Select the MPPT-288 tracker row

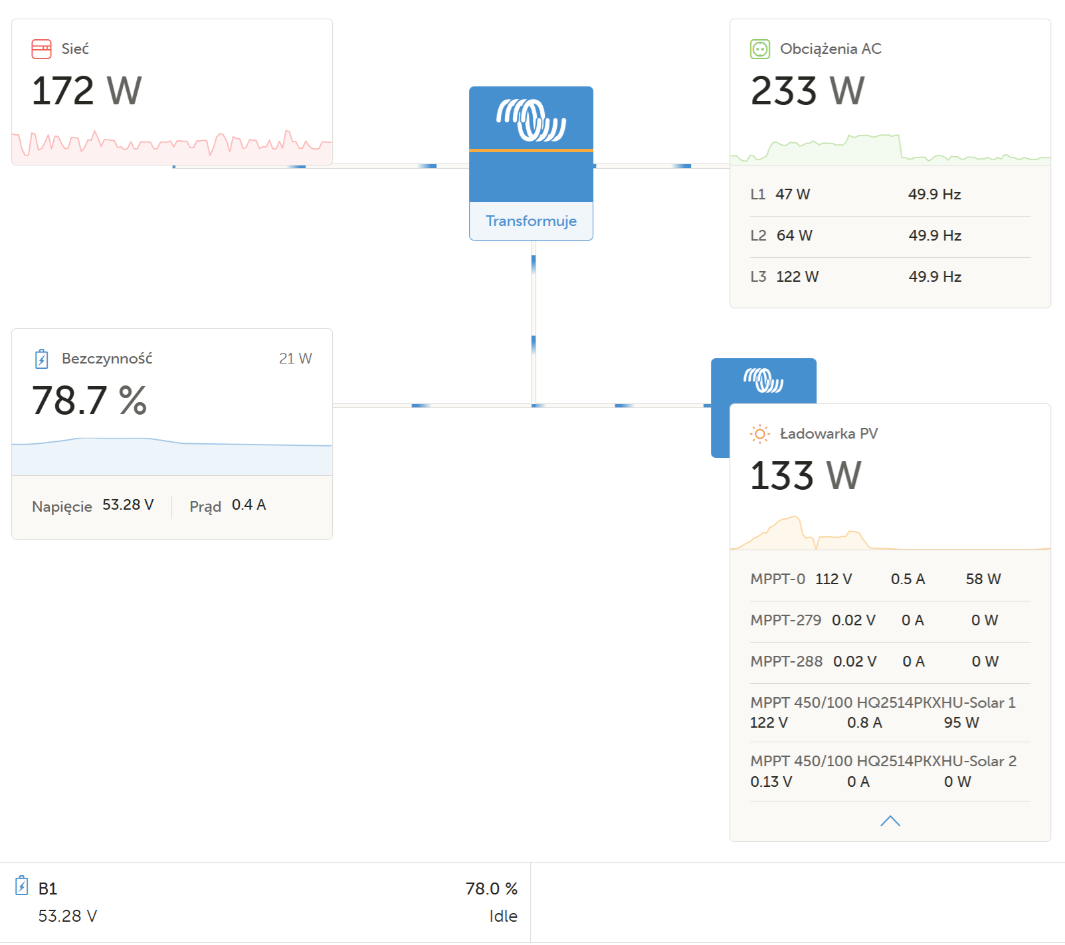click(890, 662)
